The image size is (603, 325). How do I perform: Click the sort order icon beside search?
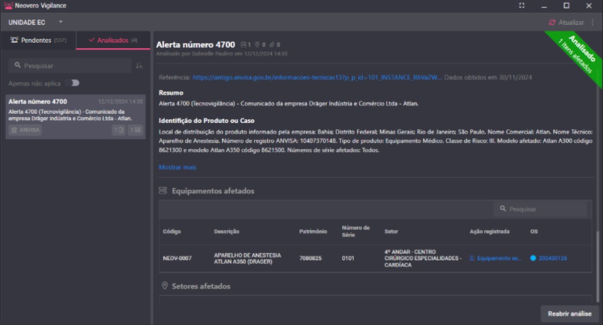click(x=139, y=65)
